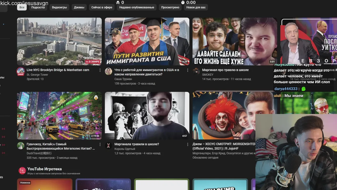Viewport: 337px width, 190px height.
Task: Click the 9:28 duration badge
Action: [185, 62]
